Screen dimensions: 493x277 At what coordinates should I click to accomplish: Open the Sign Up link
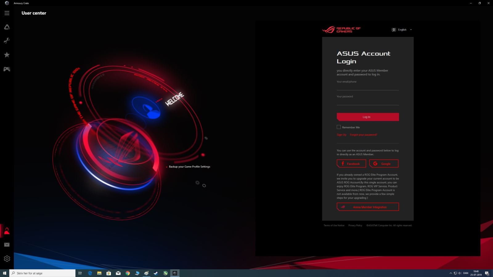(341, 135)
